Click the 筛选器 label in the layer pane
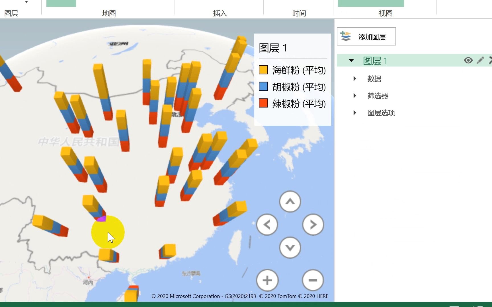The image size is (492, 307). [378, 96]
